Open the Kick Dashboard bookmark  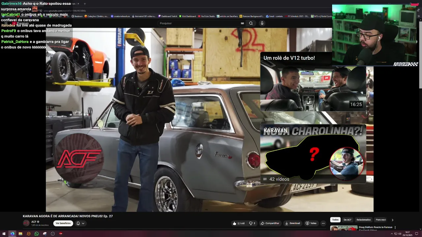(x=188, y=16)
